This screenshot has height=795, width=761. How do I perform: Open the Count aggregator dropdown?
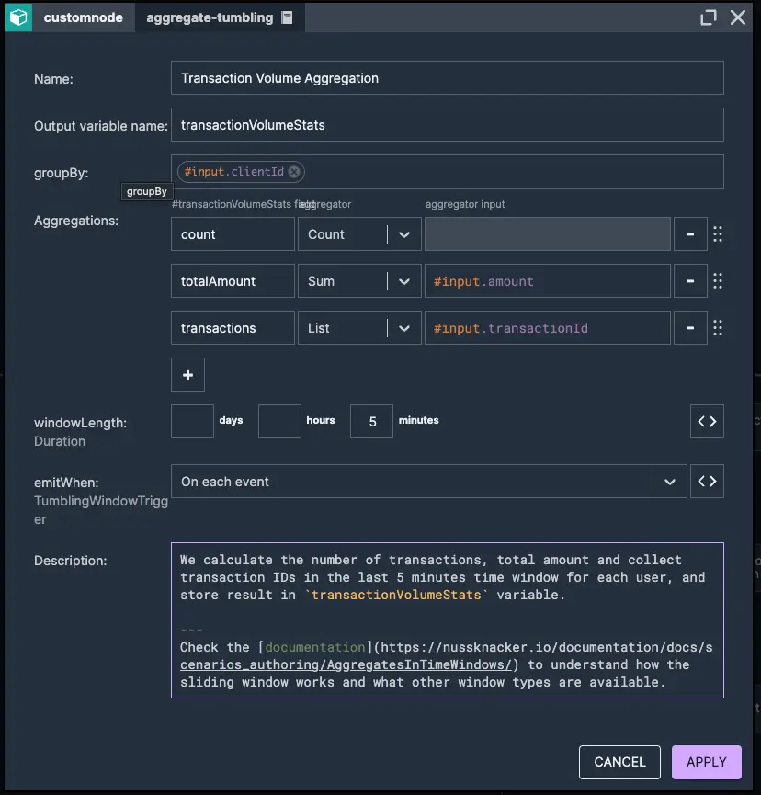coord(404,234)
